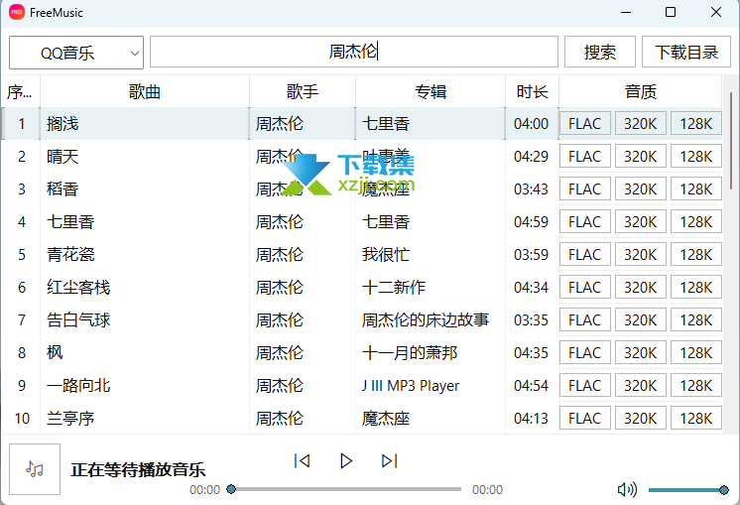Download 128K for 兰亭序
740x505 pixels.
click(696, 418)
